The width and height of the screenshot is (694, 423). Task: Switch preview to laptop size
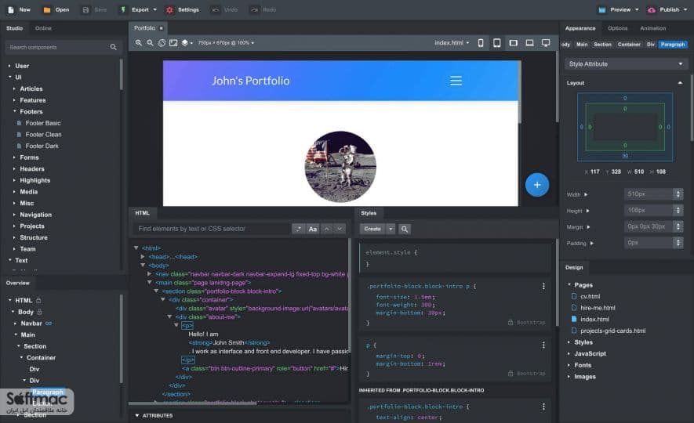(x=529, y=43)
